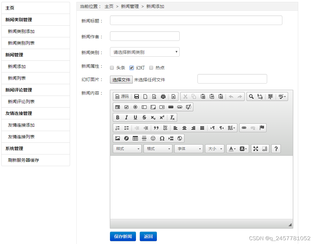Open the 请选择新闻类别 dropdown
This screenshot has height=244, width=315.
tap(145, 52)
